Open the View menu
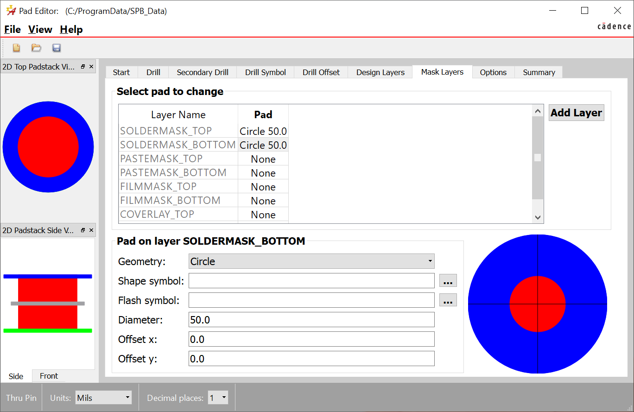 pos(40,29)
